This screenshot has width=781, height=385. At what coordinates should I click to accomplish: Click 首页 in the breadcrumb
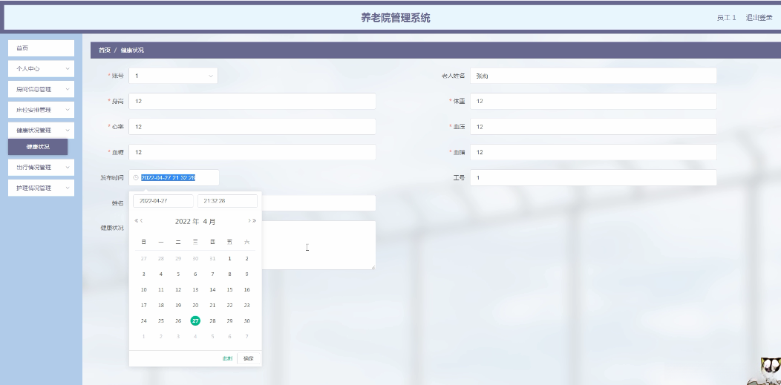tap(105, 50)
